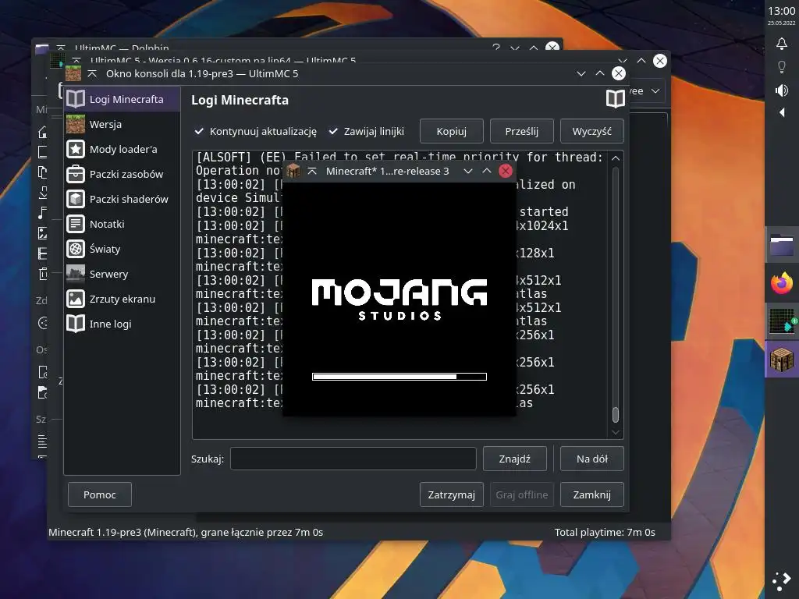Open the notifications bell in system panel
The height and width of the screenshot is (599, 799).
(x=782, y=44)
